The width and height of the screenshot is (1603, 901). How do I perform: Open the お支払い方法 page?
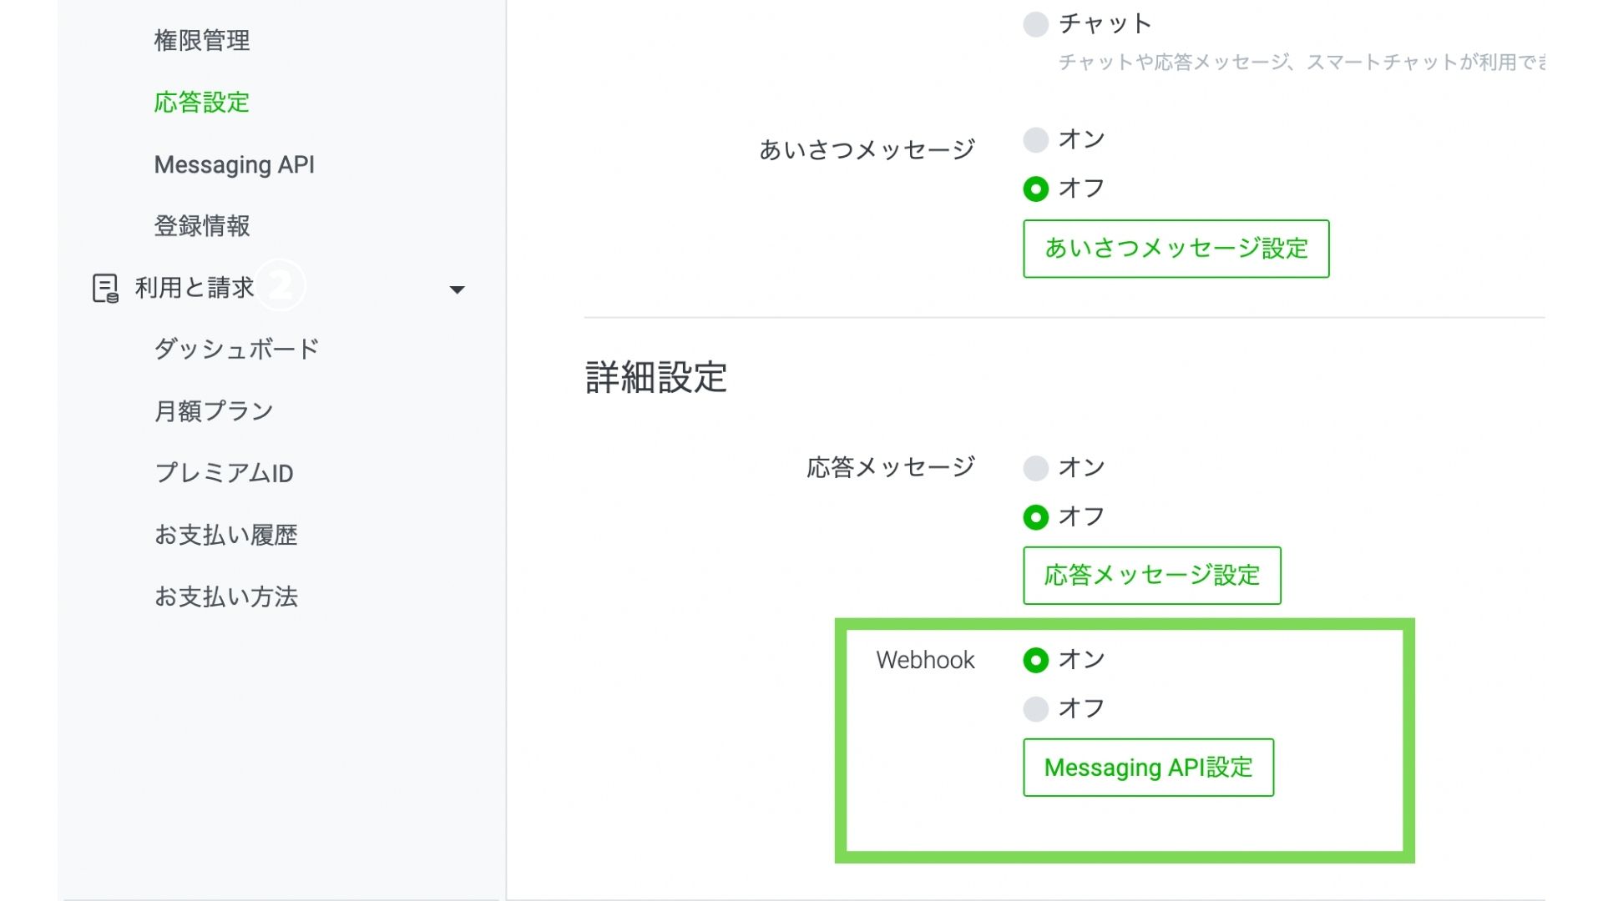coord(225,596)
